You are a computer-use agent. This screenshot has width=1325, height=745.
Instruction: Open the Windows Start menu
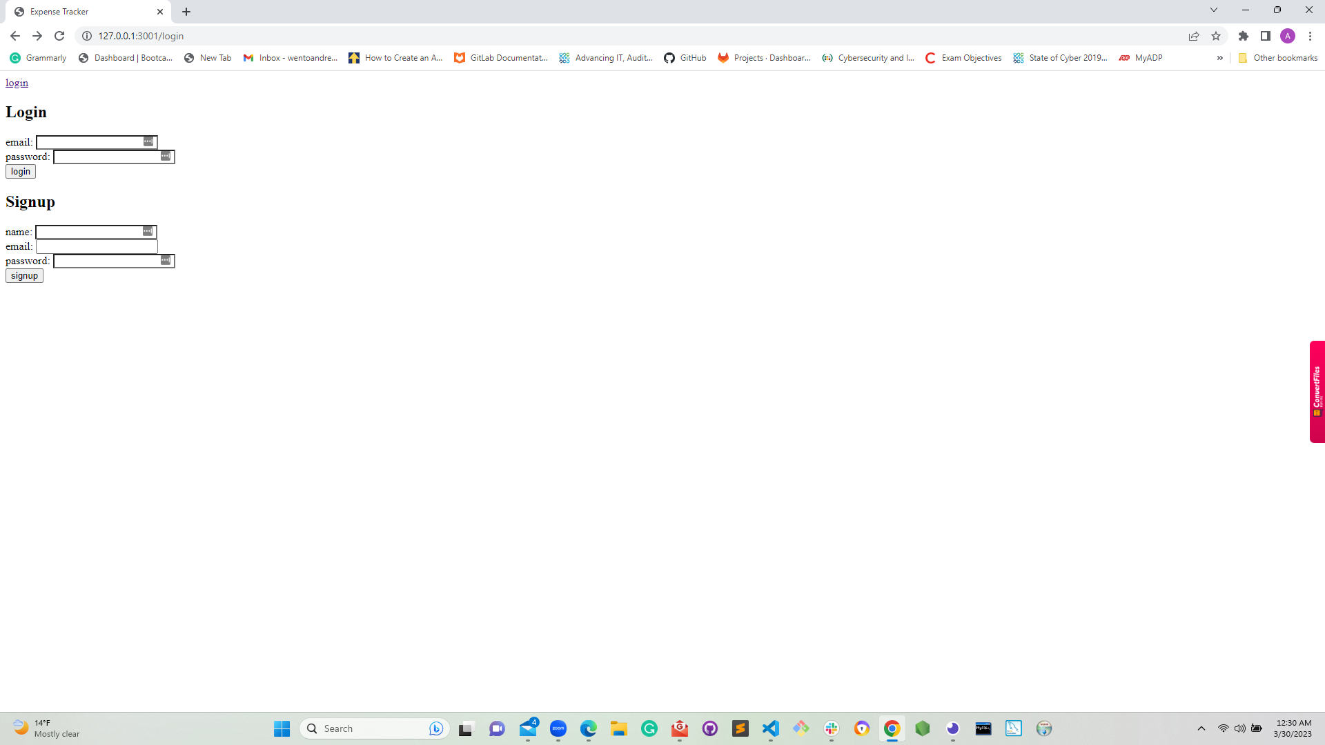tap(282, 728)
